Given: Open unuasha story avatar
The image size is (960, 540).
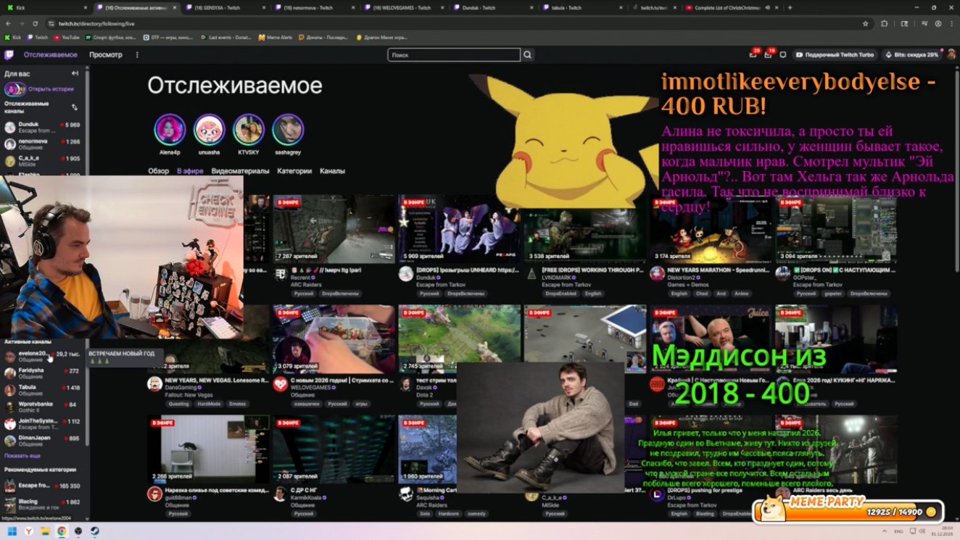Looking at the screenshot, I should point(209,130).
